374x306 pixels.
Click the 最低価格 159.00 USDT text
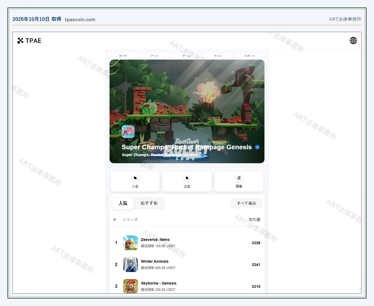pos(158,246)
